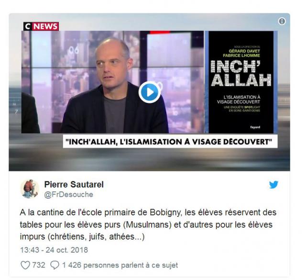Click the info icon on the video

pyautogui.click(x=282, y=21)
